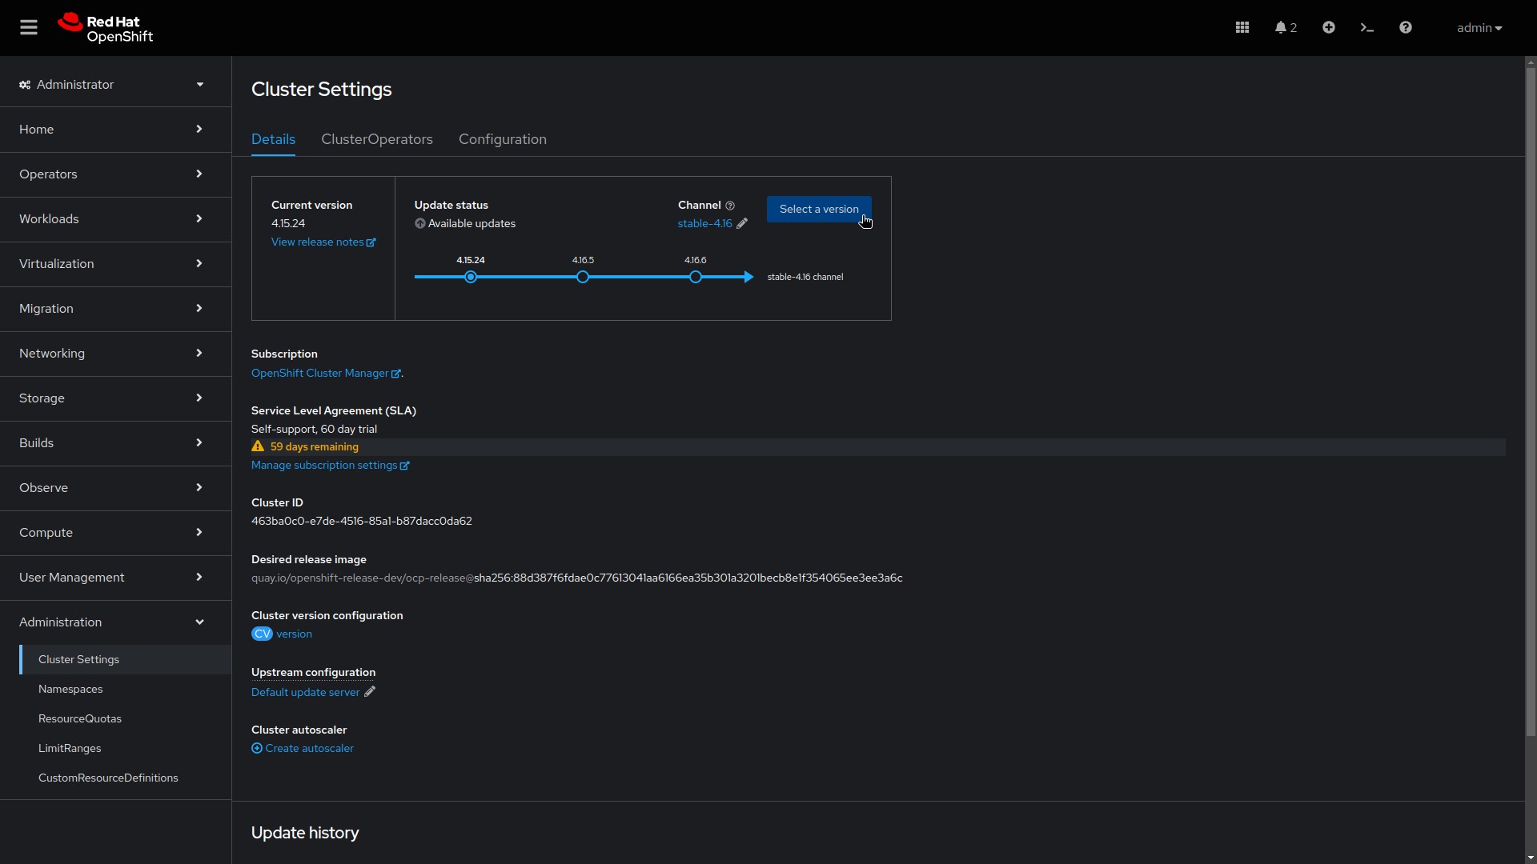The image size is (1537, 864).
Task: Click the import YAML plus icon
Action: point(1328,27)
